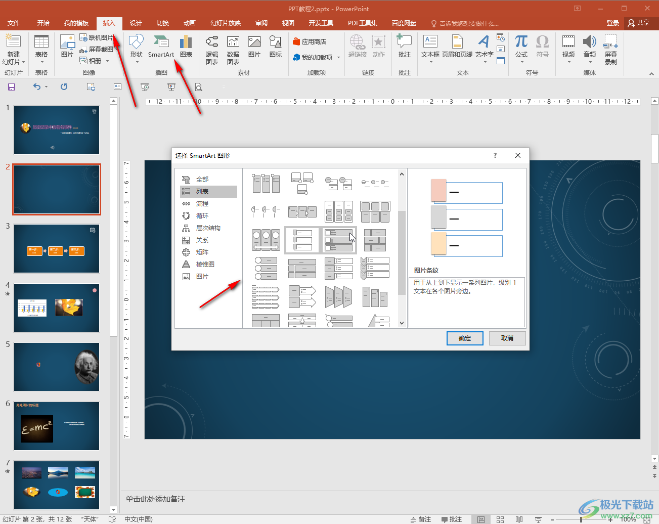This screenshot has width=659, height=524.
Task: Collapse the ribbon with the chevron arrow
Action: [651, 74]
